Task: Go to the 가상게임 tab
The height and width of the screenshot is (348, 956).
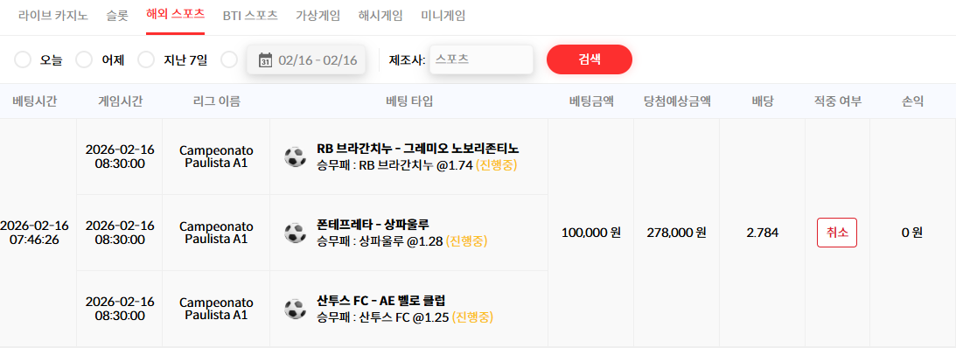Action: (x=318, y=16)
